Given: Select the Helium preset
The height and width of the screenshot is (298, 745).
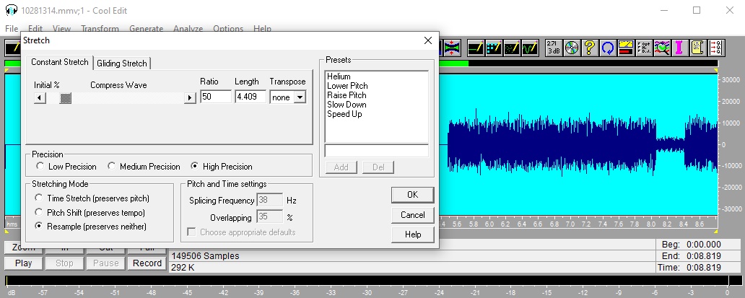Looking at the screenshot, I should coord(339,76).
